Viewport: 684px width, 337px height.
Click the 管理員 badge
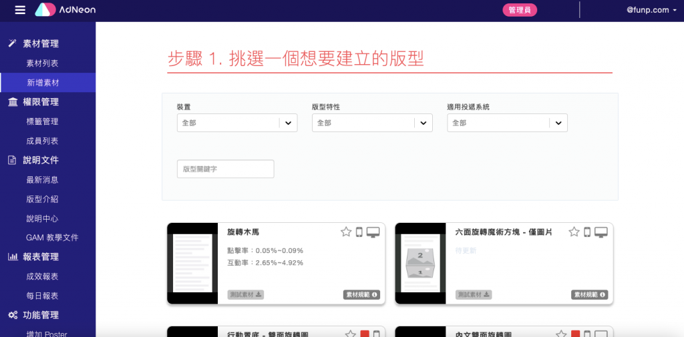click(x=520, y=10)
